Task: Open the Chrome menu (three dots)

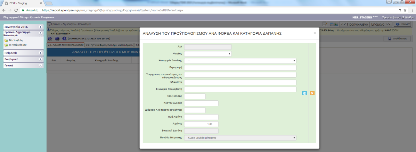Action: [412, 10]
